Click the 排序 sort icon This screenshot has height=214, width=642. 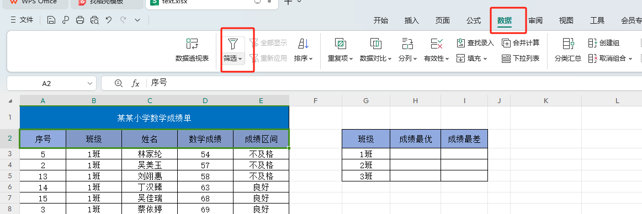tap(304, 44)
